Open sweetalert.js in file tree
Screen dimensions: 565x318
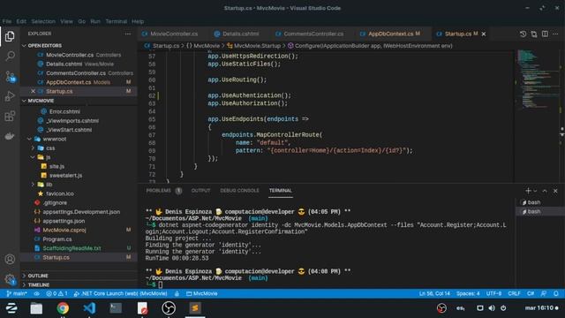65,176
